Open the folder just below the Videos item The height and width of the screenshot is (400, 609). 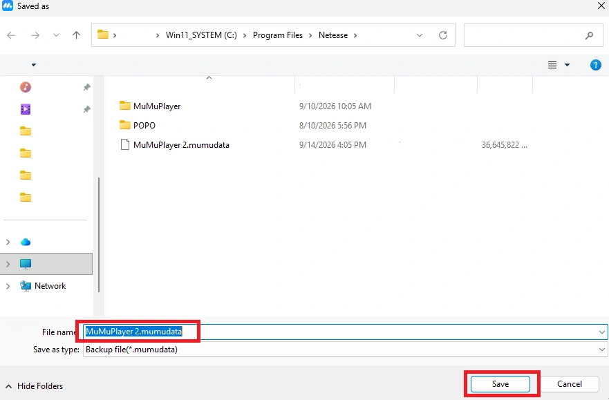point(26,131)
